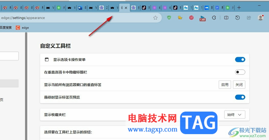Switch to the blue mountain icon tab
269x140 pixels.
pos(209,8)
